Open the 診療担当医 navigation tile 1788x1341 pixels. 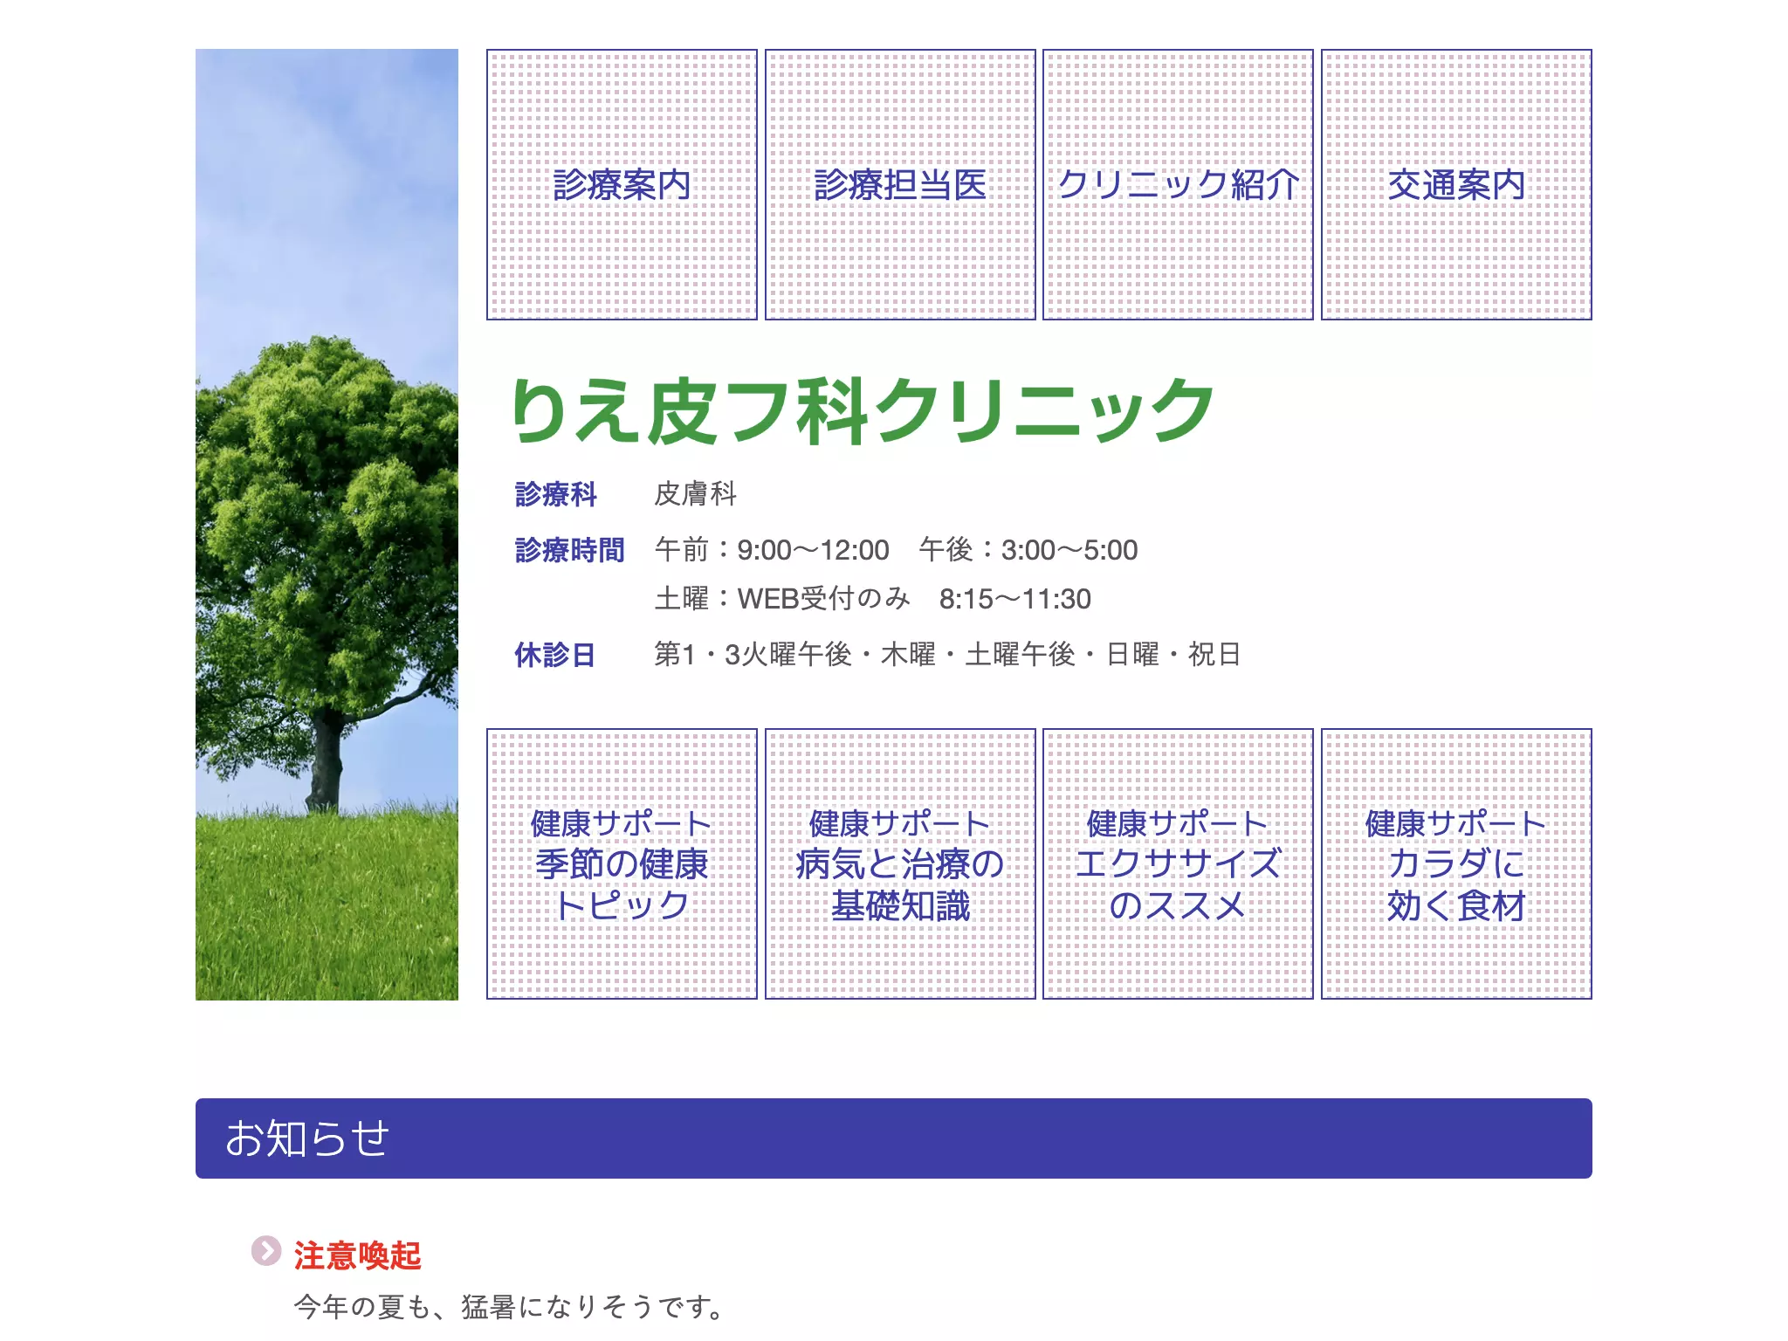(900, 184)
